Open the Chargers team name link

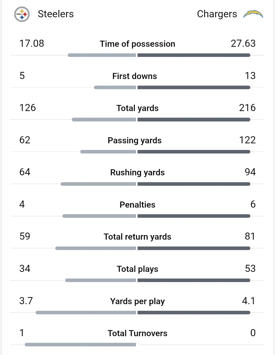point(217,14)
